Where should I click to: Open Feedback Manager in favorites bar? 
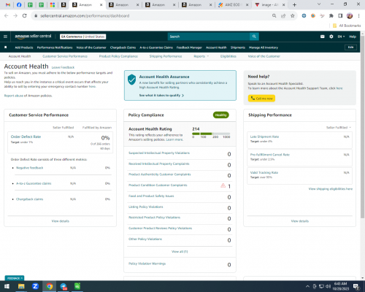pyautogui.click(x=189, y=47)
